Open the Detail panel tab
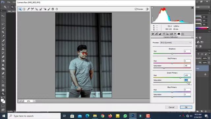Image resolution: width=211 pixels, height=119 pixels. (160, 34)
